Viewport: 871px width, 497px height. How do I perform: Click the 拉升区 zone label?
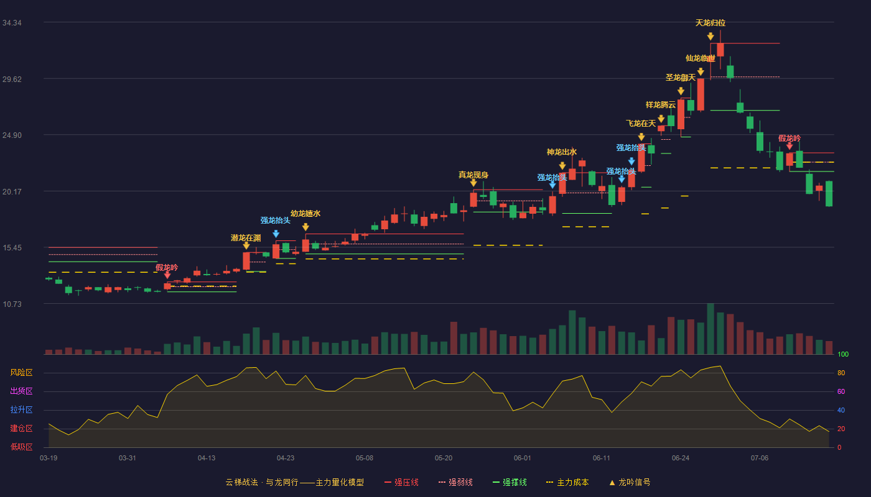click(x=22, y=410)
